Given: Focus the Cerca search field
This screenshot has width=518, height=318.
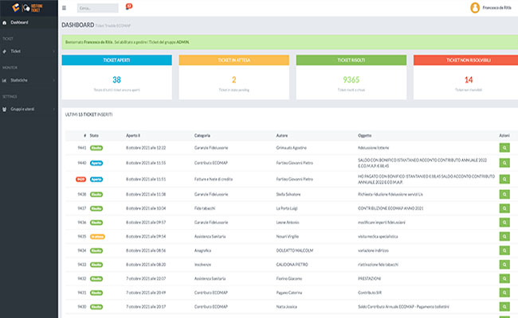Looking at the screenshot, I should click(97, 8).
